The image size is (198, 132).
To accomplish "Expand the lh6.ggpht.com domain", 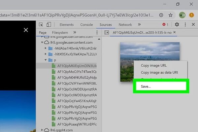I will coord(42,130).
